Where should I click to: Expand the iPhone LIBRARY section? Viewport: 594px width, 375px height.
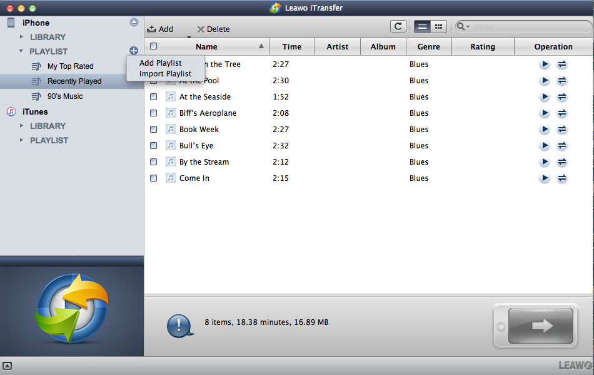click(x=23, y=37)
